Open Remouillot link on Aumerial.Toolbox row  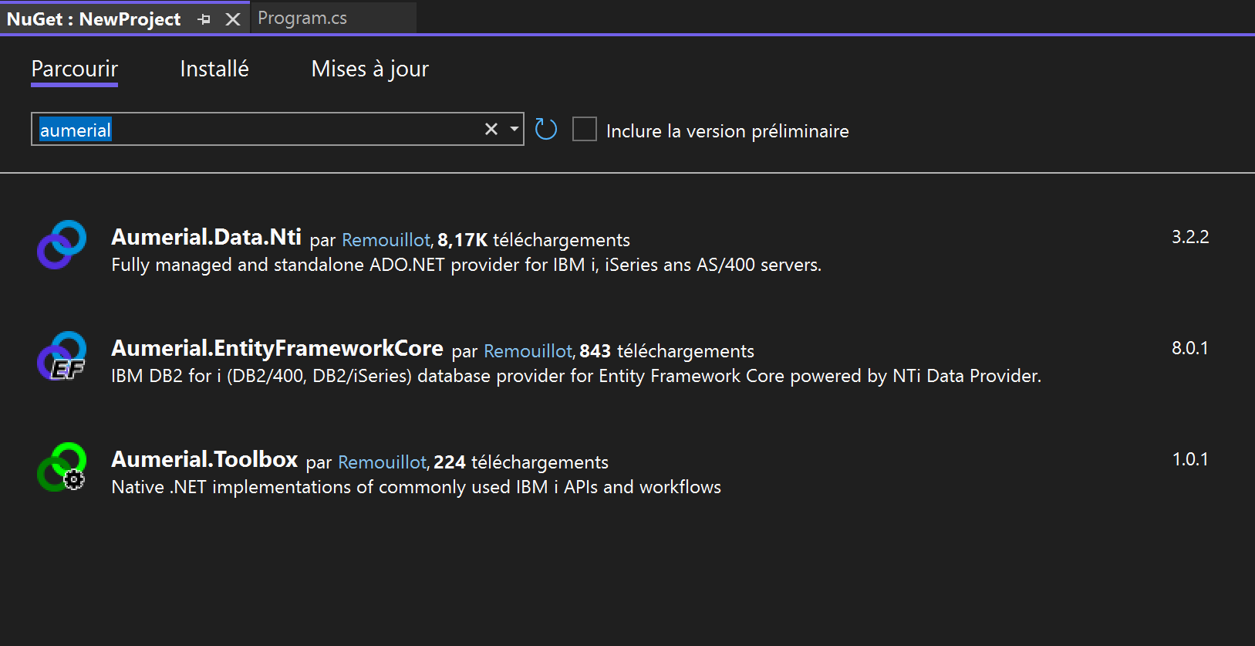tap(382, 462)
